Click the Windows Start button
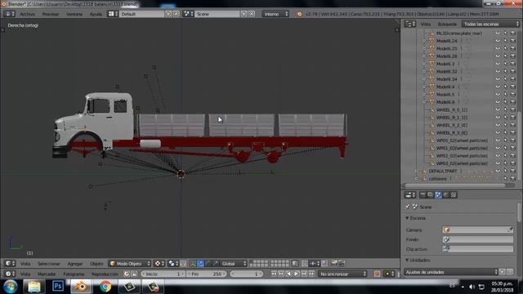523x294 pixels. (x=11, y=287)
